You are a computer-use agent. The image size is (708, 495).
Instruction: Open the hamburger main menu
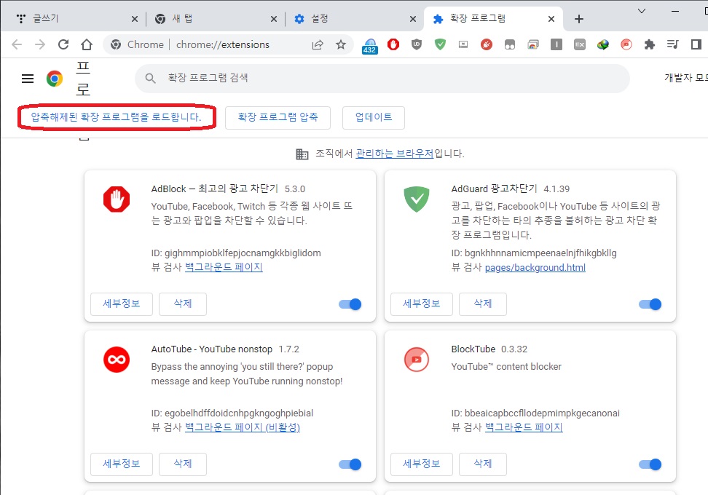click(28, 79)
